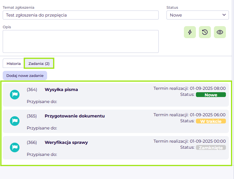
Task: Click the Opis label
Action: (x=7, y=27)
